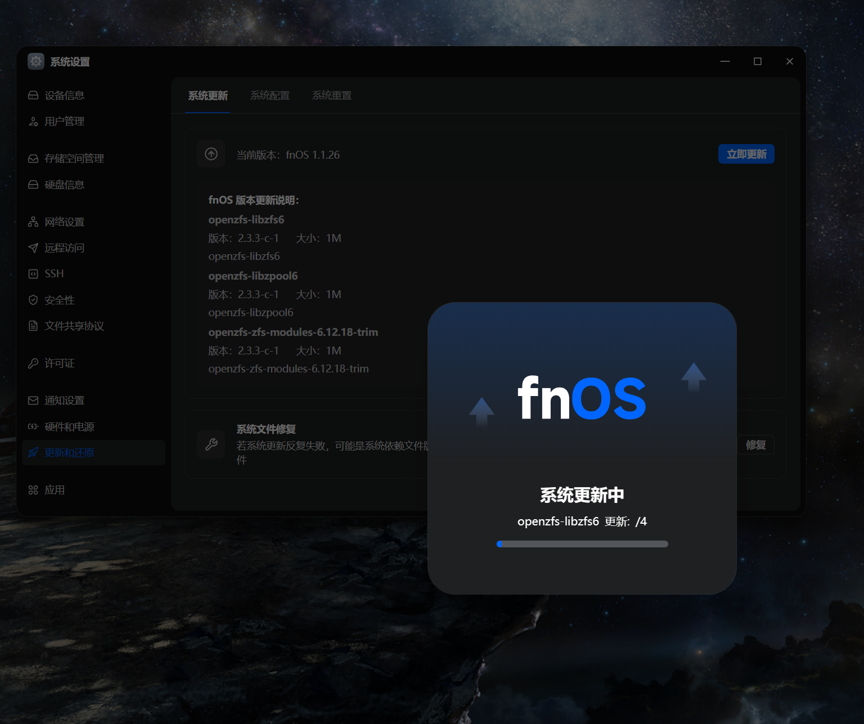
Task: Open 文件共享协议 settings
Action: coord(93,326)
